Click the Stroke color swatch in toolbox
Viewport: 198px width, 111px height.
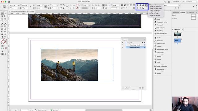point(5,42)
